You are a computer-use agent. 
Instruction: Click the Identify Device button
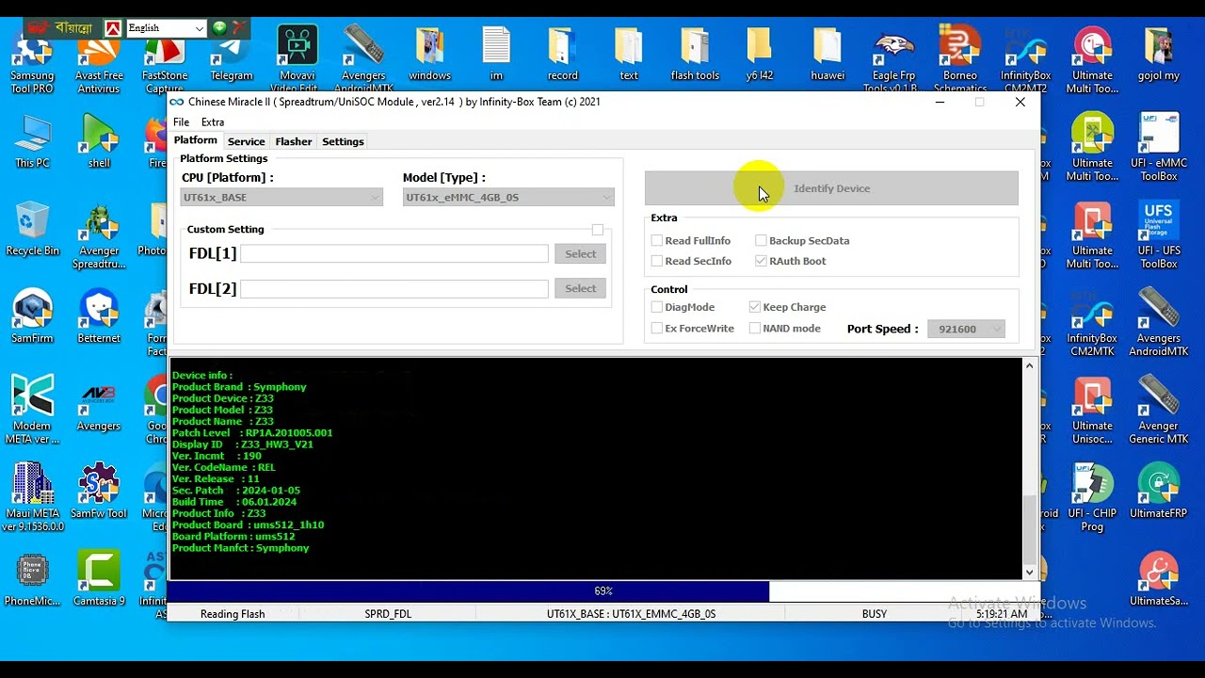point(831,188)
